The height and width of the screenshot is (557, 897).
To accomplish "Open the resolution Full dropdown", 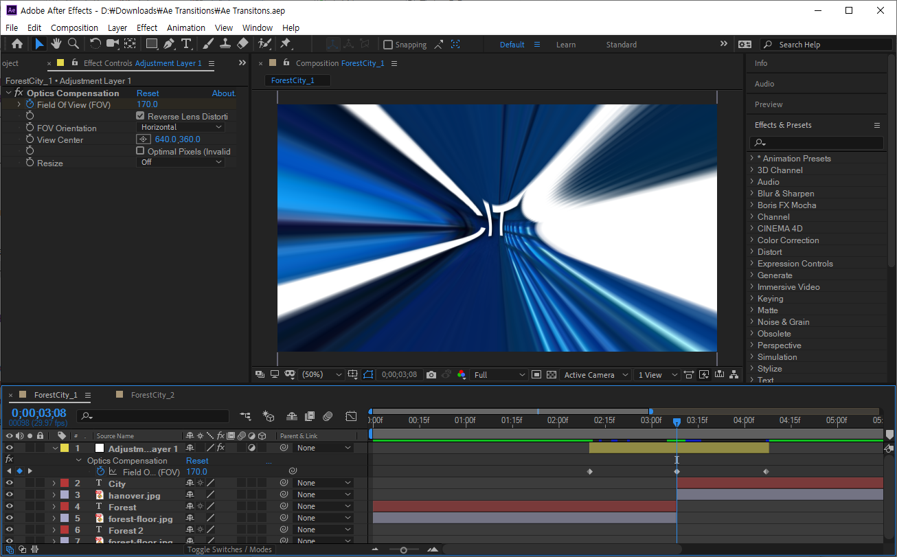I will pyautogui.click(x=499, y=375).
